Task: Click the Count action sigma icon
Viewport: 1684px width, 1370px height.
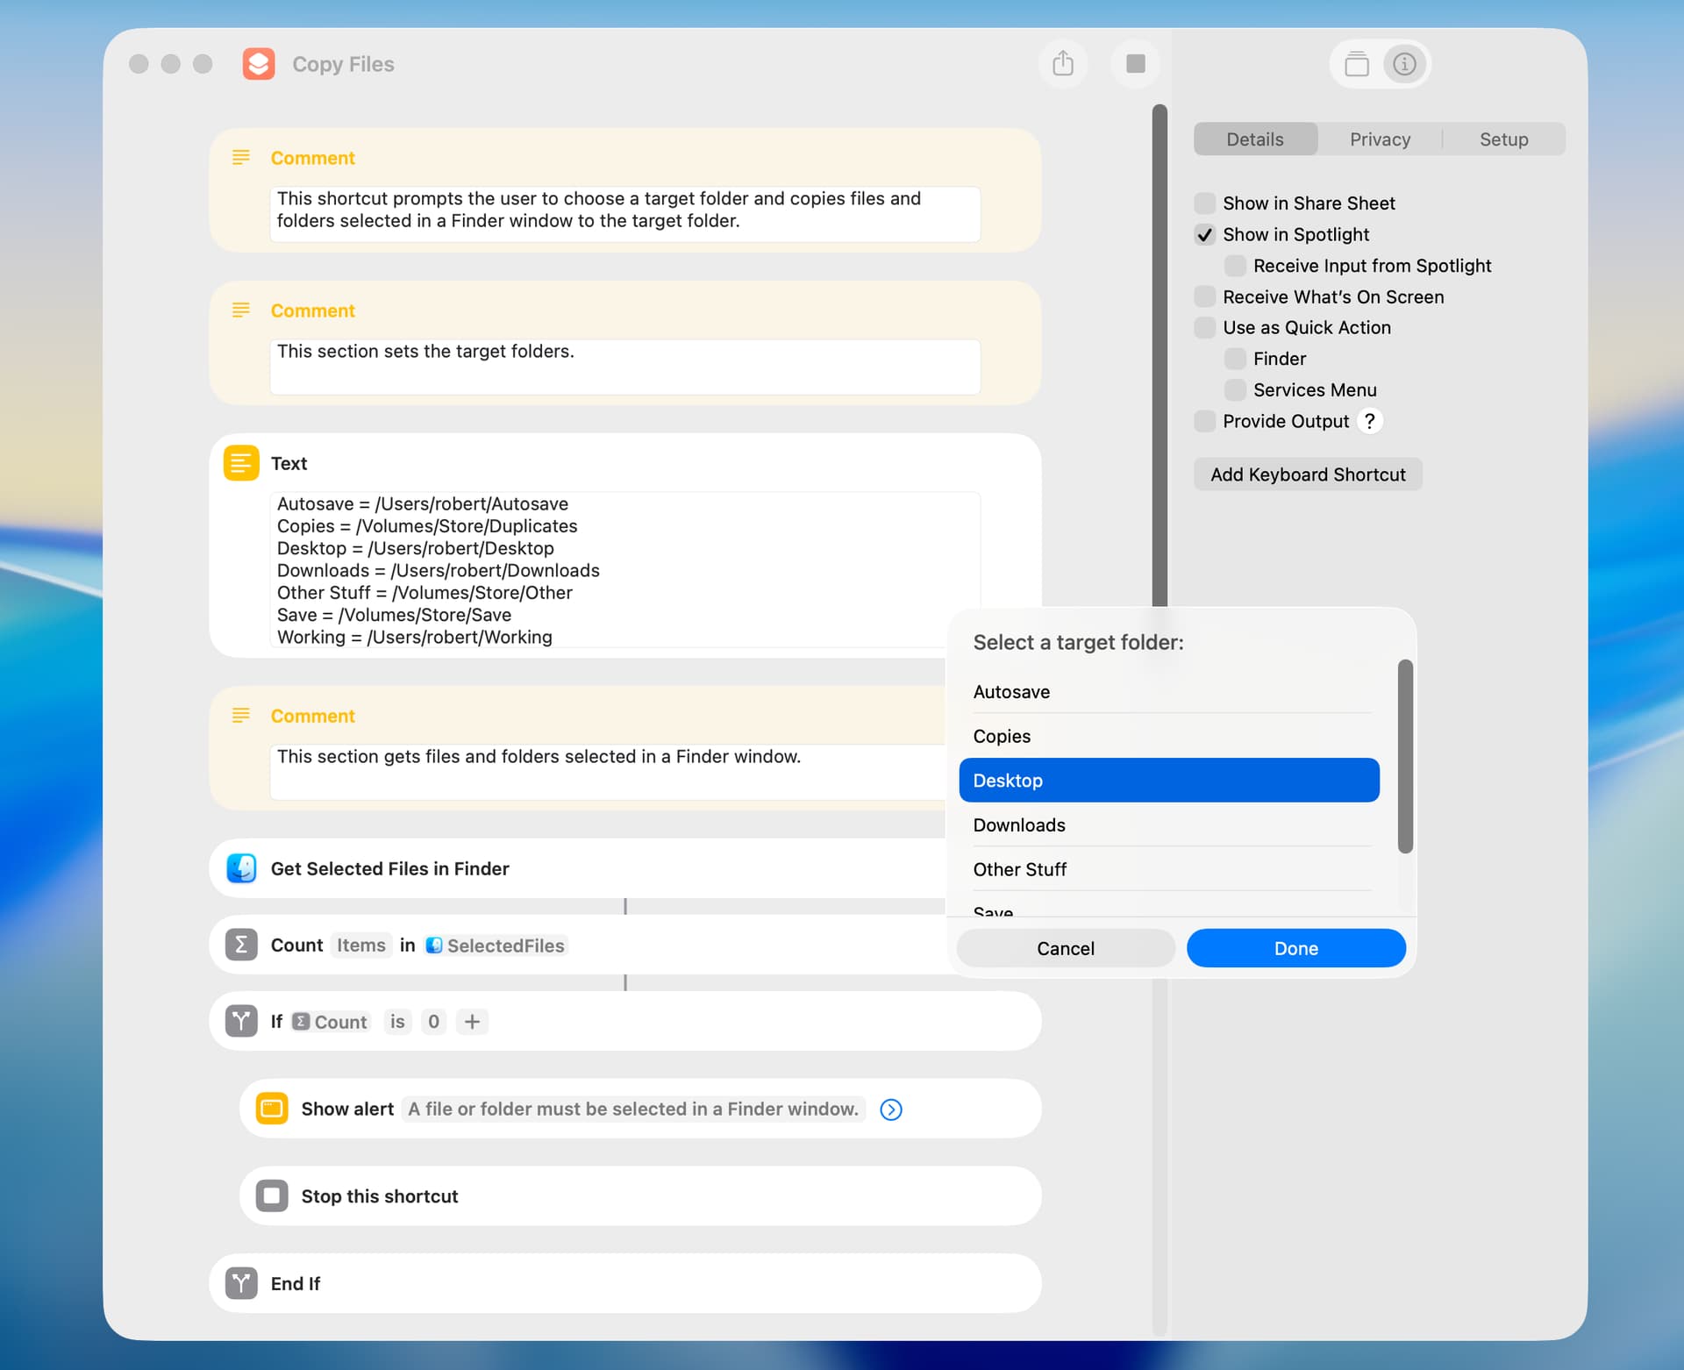Action: [x=241, y=945]
